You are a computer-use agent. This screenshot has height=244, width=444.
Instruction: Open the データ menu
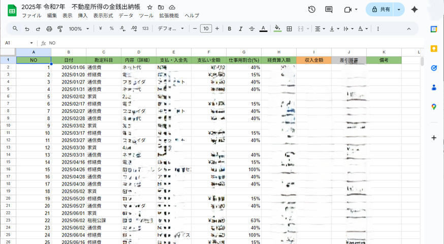click(x=125, y=16)
